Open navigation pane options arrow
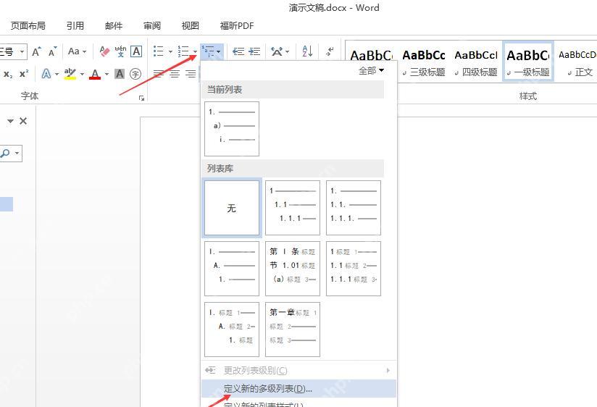The image size is (597, 407). [x=10, y=121]
